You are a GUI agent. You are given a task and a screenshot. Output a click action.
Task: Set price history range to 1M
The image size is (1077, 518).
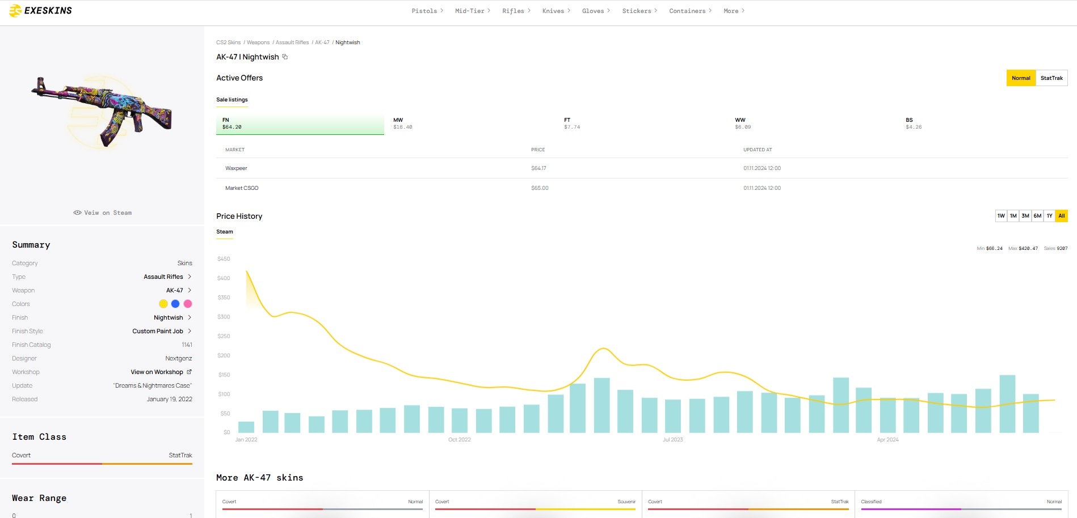tap(1013, 216)
